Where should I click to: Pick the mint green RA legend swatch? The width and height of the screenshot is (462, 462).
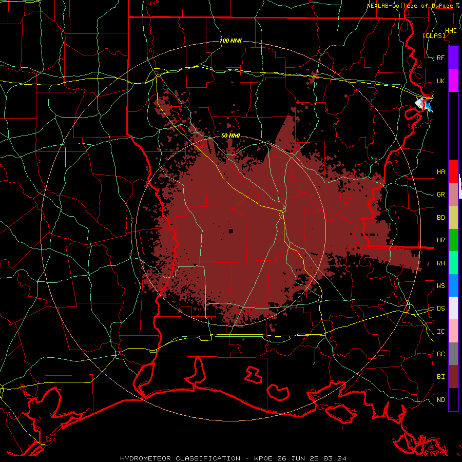point(453,262)
